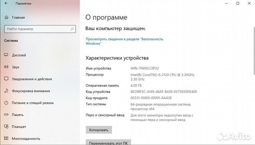The image size is (255, 145).
Task: Click the 64-разрядная операционная система value
Action: (x=161, y=106)
